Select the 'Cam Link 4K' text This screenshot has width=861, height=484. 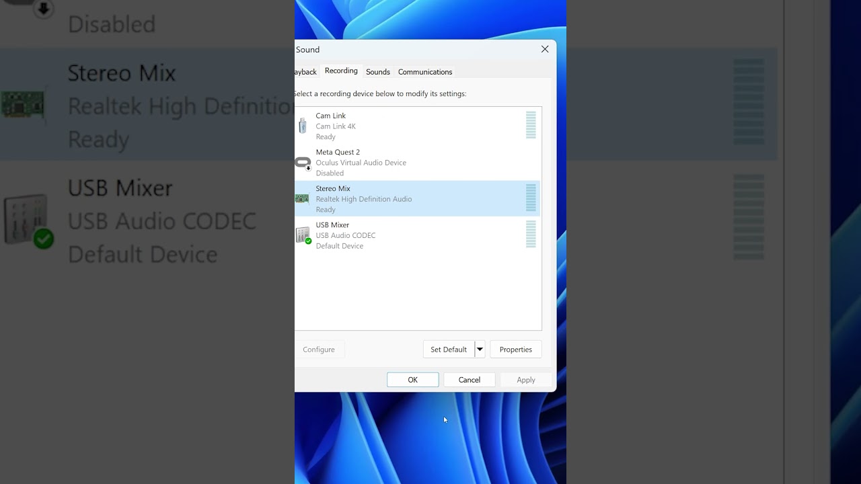pos(336,126)
